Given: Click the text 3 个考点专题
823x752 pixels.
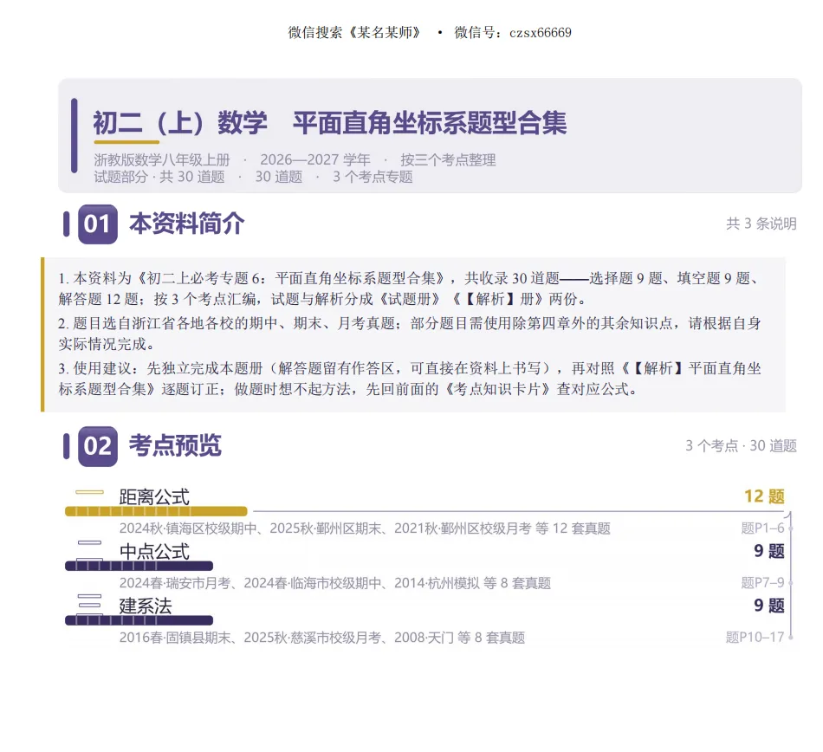Looking at the screenshot, I should pyautogui.click(x=373, y=177).
